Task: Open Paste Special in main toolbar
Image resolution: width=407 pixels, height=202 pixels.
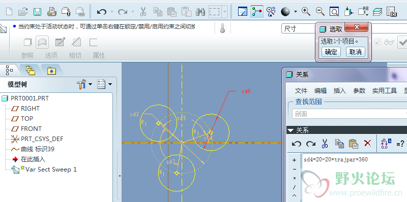Action: (186, 12)
